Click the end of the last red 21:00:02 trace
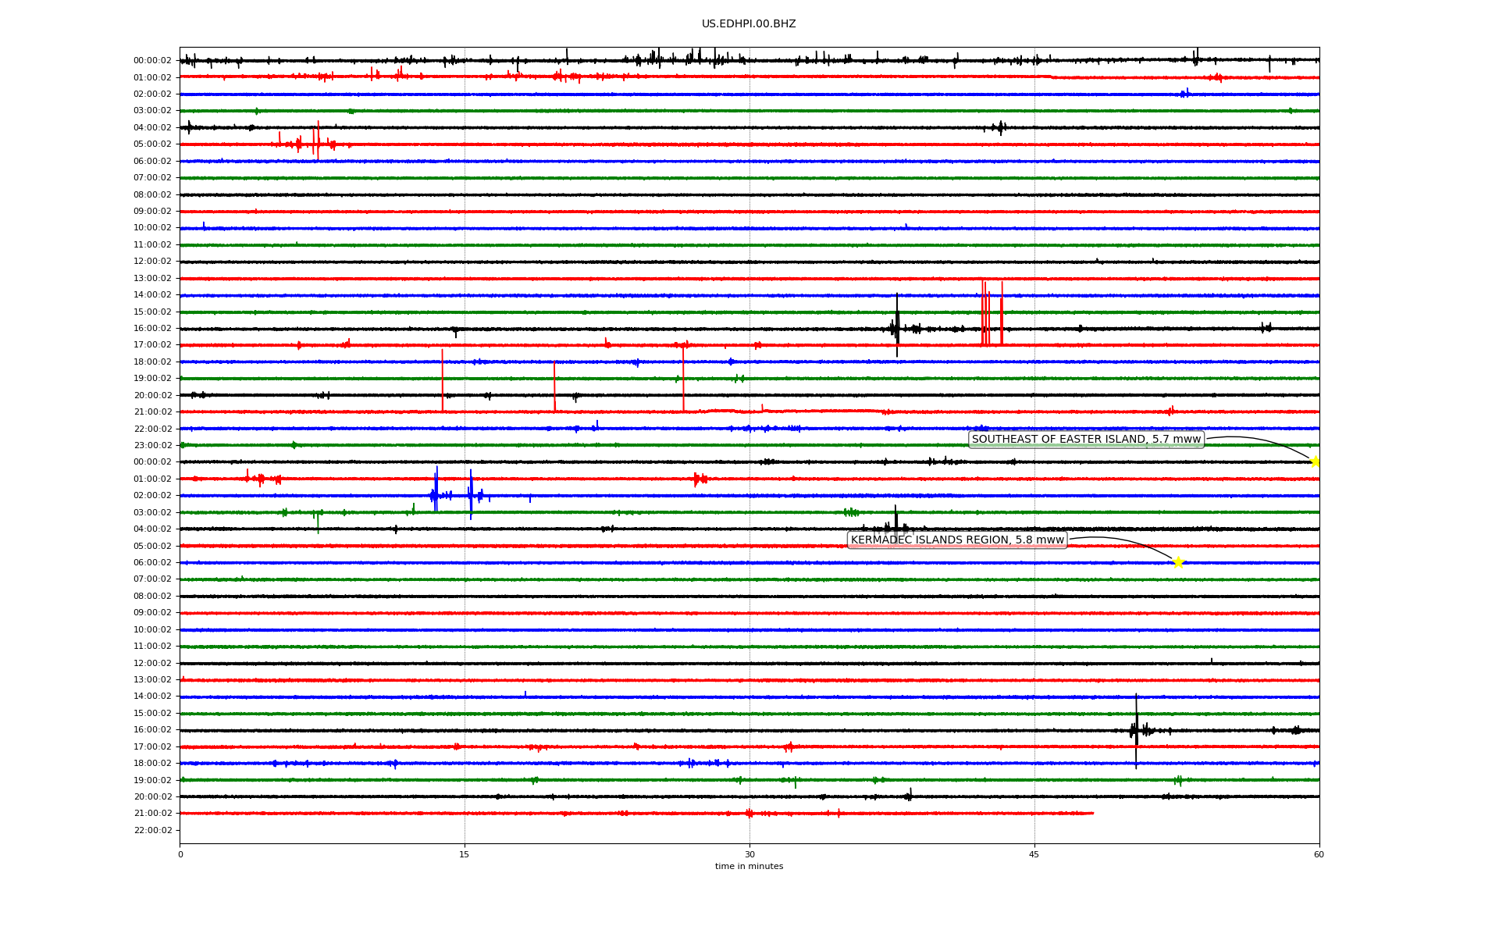Screen dimensions: 1499x937 (x=1091, y=813)
